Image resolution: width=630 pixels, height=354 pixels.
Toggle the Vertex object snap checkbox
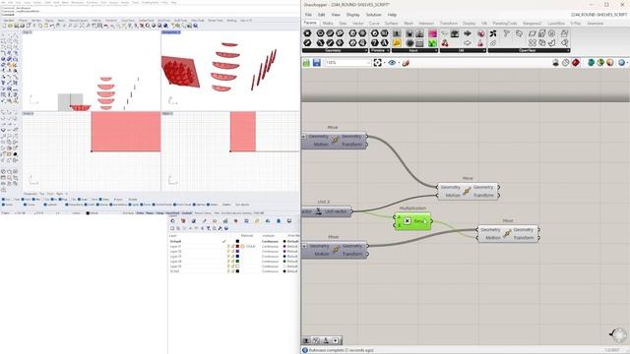pyautogui.click(x=100, y=199)
